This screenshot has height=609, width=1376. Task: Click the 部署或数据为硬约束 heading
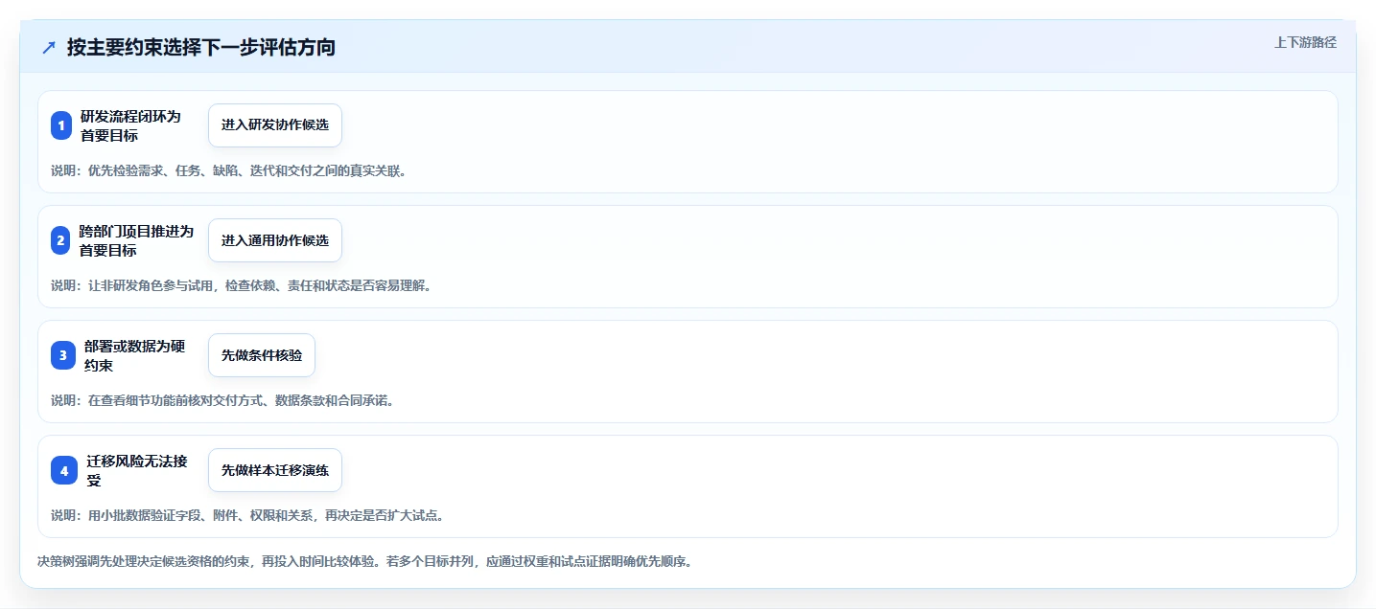134,355
